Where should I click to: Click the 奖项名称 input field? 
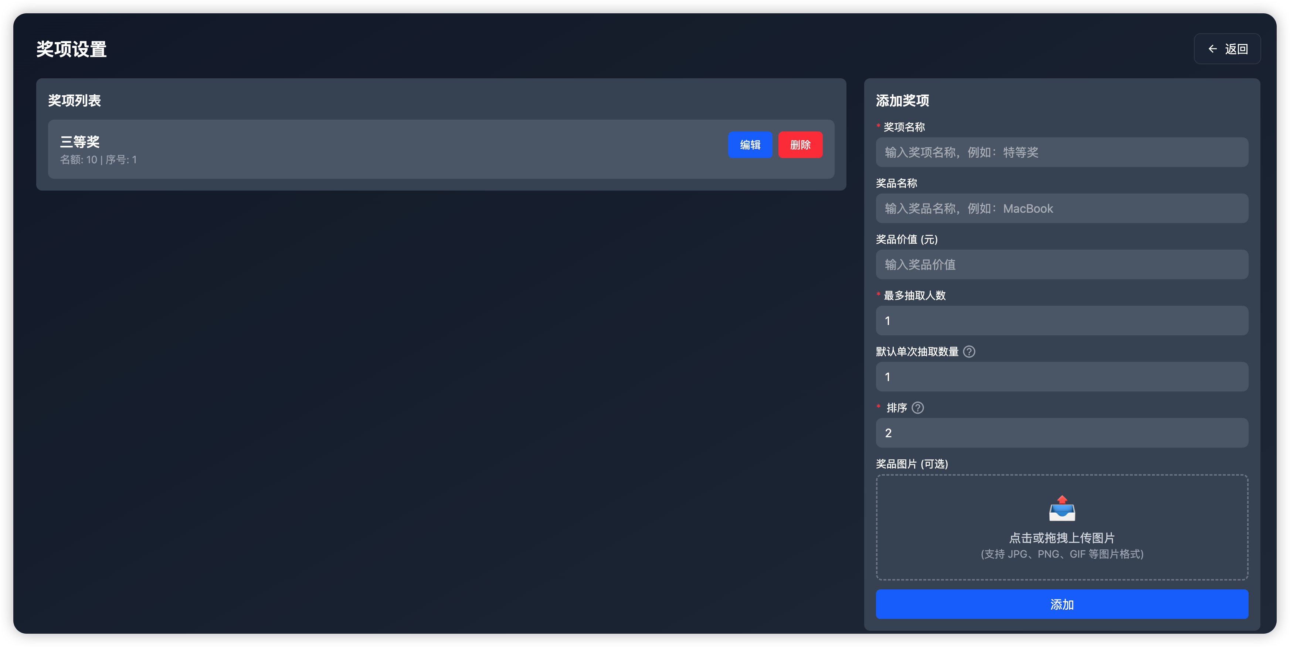pyautogui.click(x=1062, y=152)
